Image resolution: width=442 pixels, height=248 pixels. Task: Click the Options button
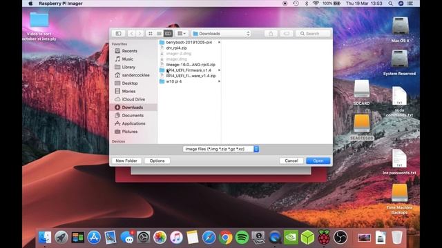coord(157,161)
